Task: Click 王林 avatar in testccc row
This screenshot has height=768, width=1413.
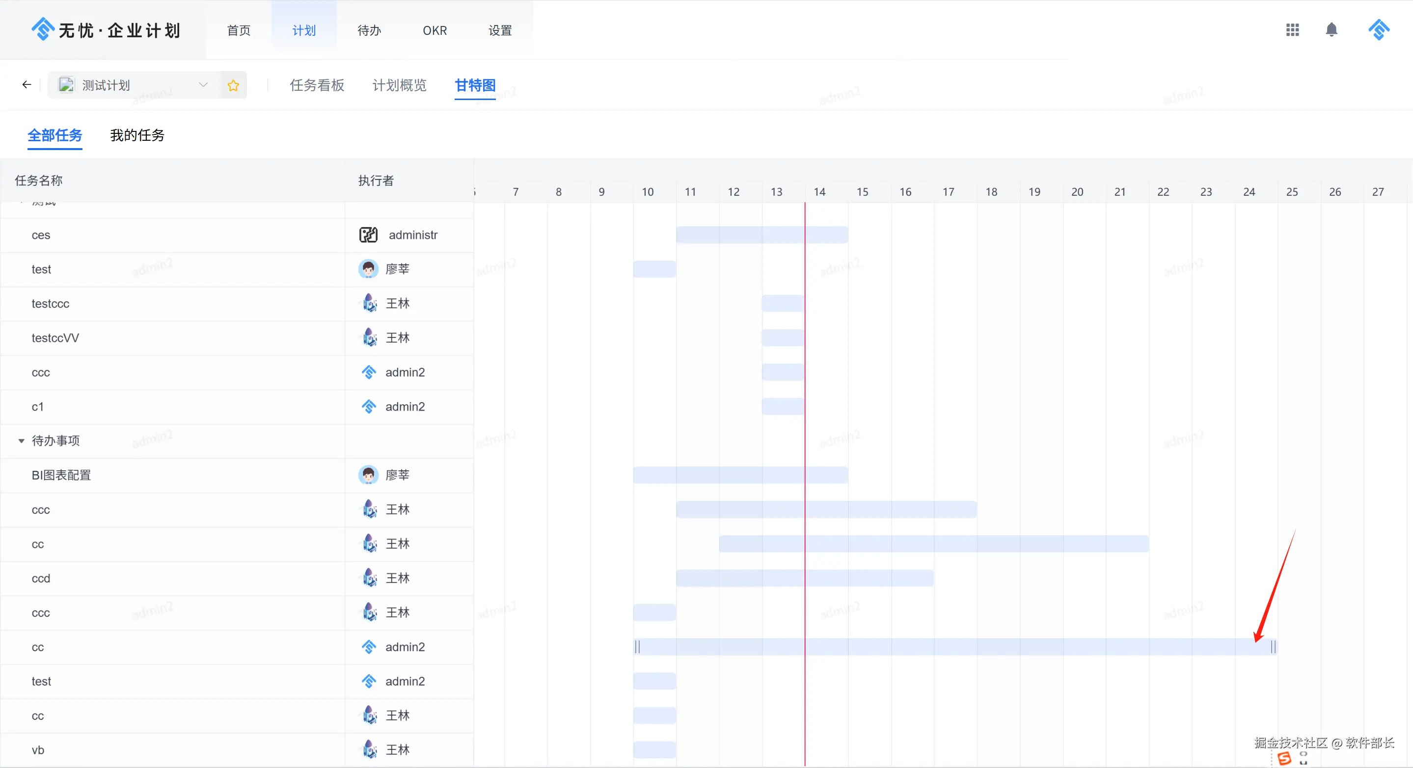Action: tap(370, 304)
